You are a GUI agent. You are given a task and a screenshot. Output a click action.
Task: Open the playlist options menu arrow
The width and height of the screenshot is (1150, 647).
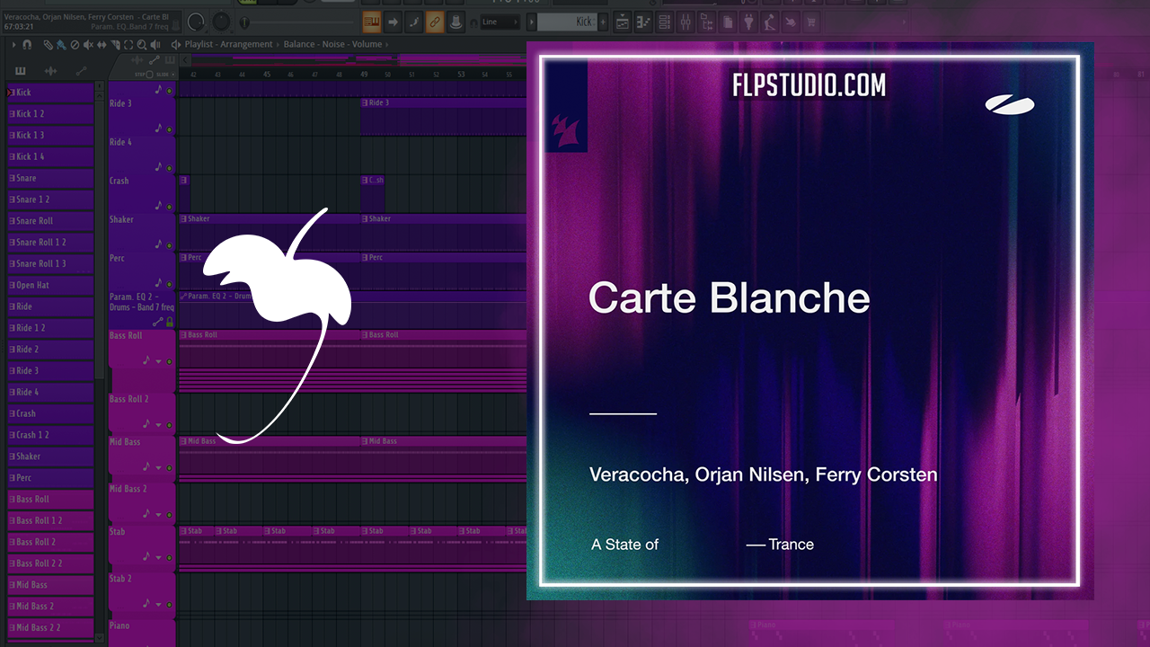tap(13, 44)
